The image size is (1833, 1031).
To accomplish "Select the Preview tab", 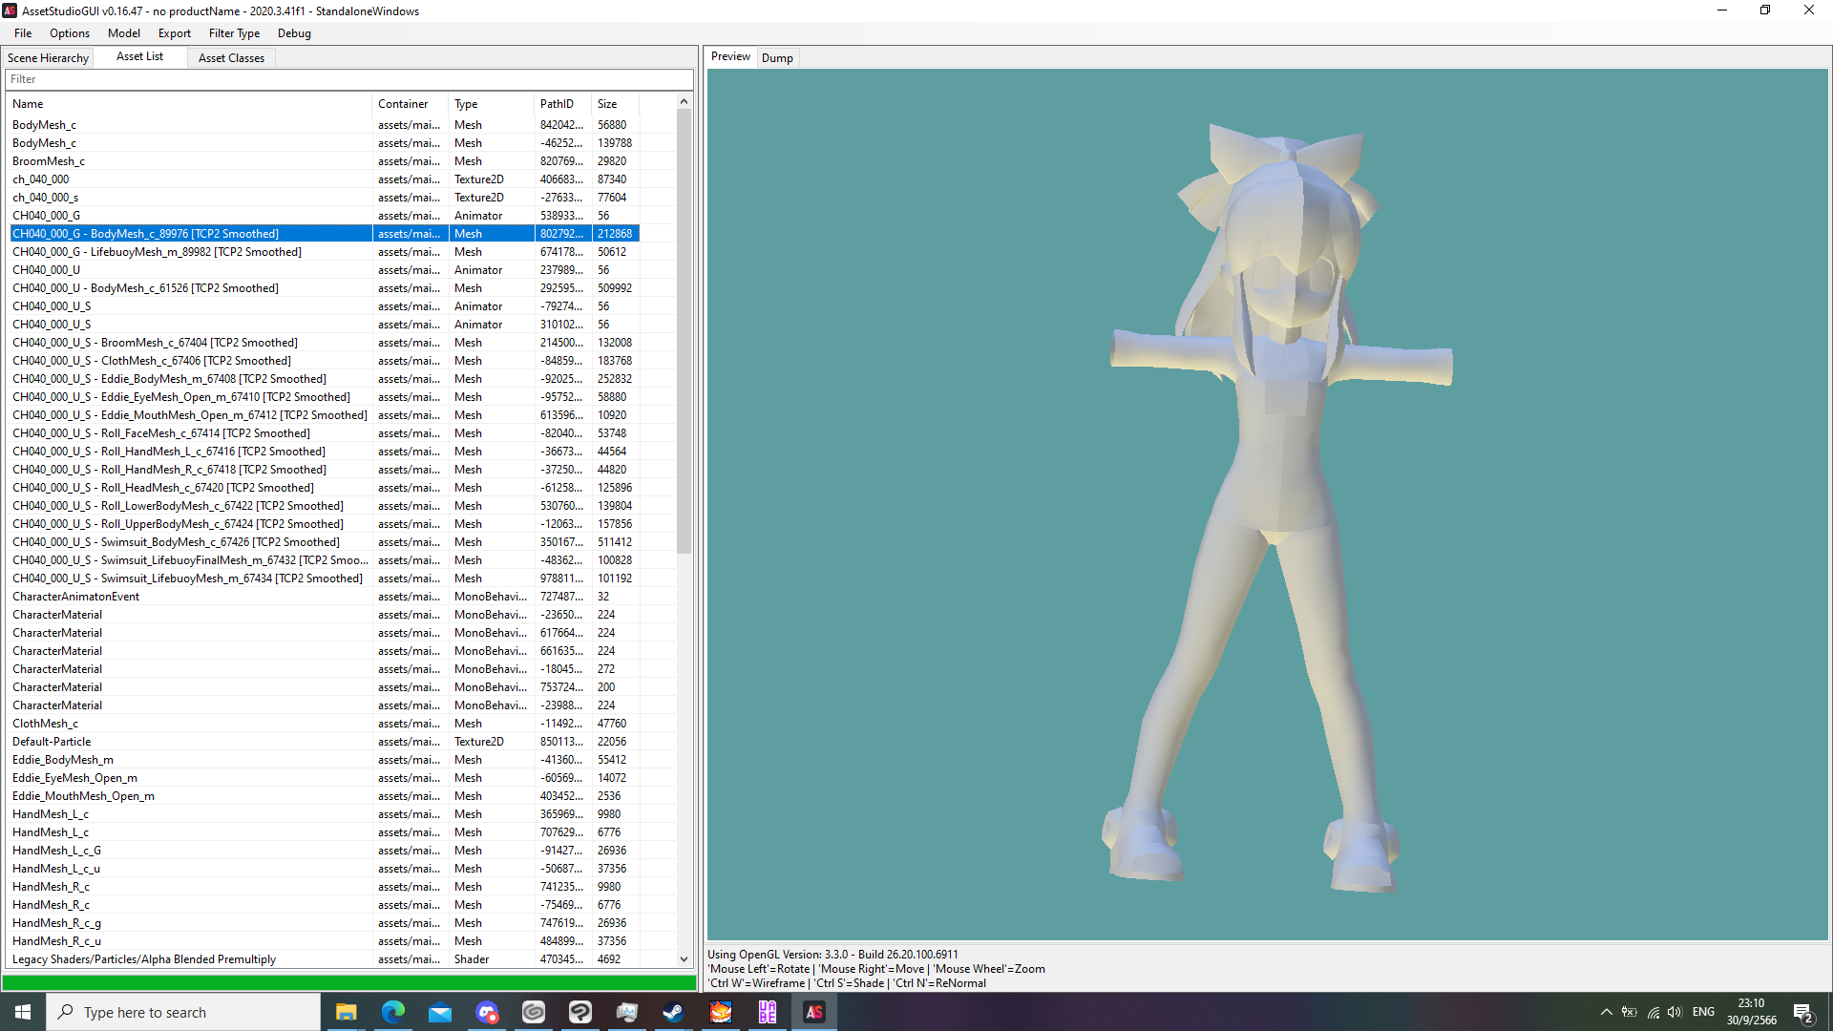I will 730,57.
